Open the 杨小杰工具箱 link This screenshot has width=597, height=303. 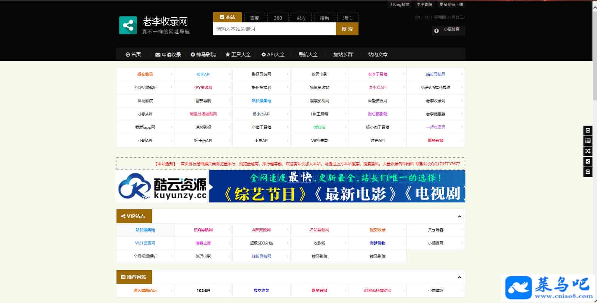click(x=378, y=127)
